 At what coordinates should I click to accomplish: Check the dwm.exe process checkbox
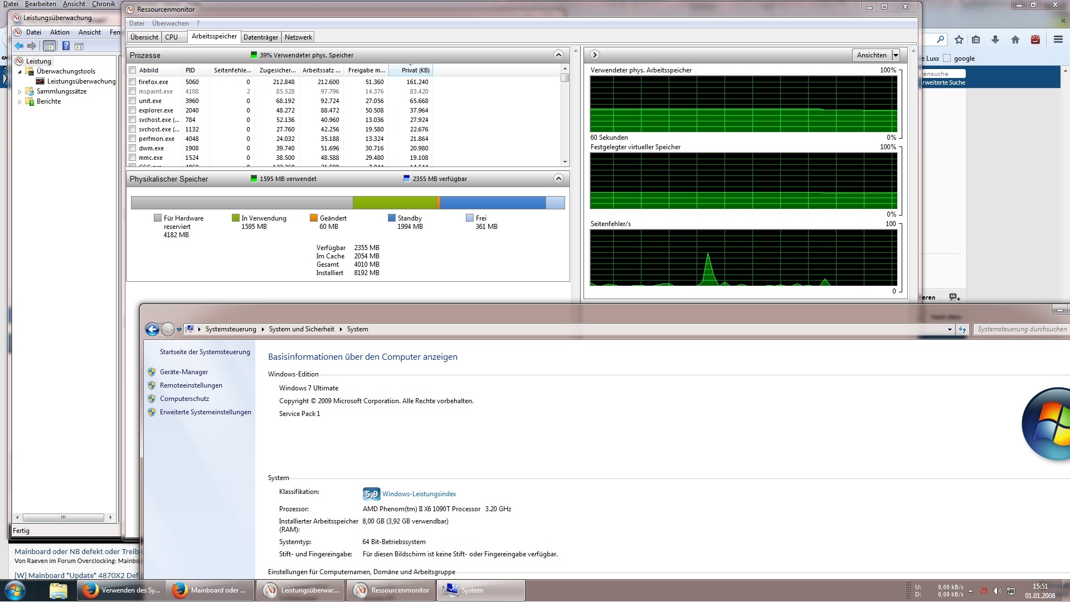133,148
